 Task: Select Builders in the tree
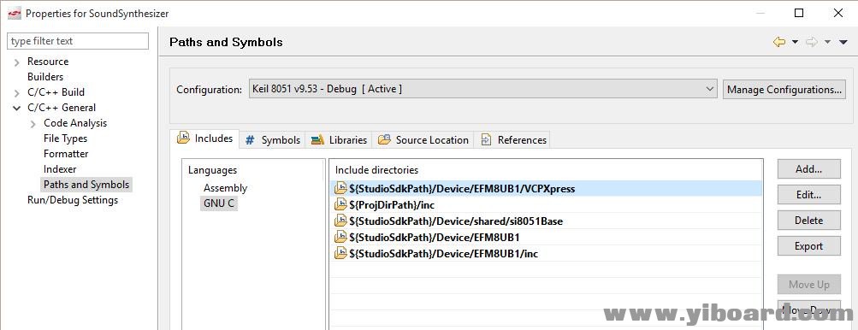(45, 77)
